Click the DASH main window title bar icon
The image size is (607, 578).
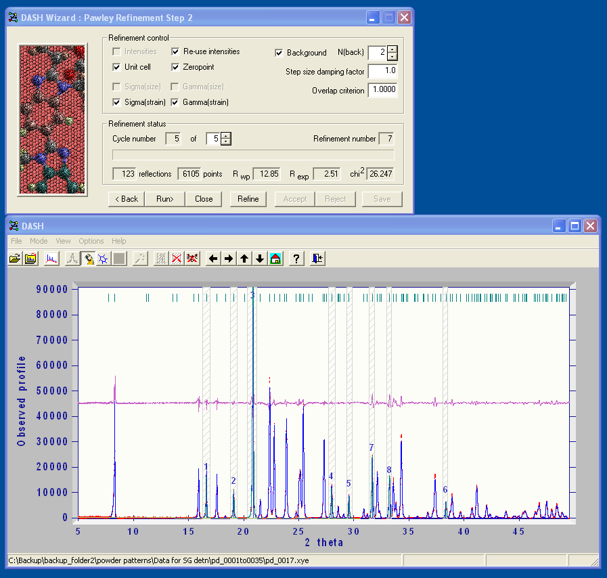pos(14,225)
